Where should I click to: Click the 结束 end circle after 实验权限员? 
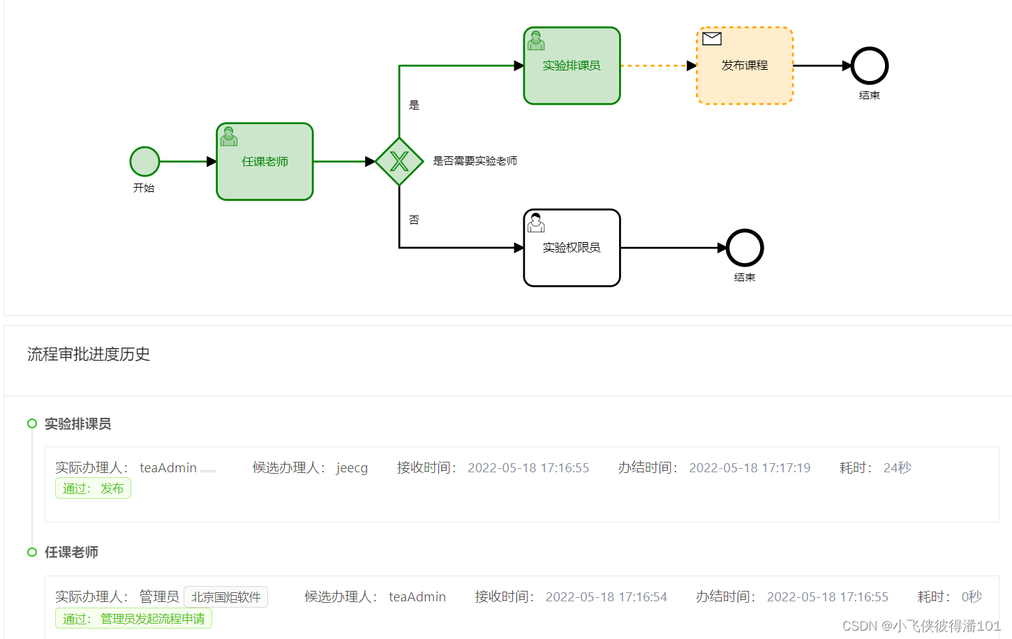tap(744, 248)
